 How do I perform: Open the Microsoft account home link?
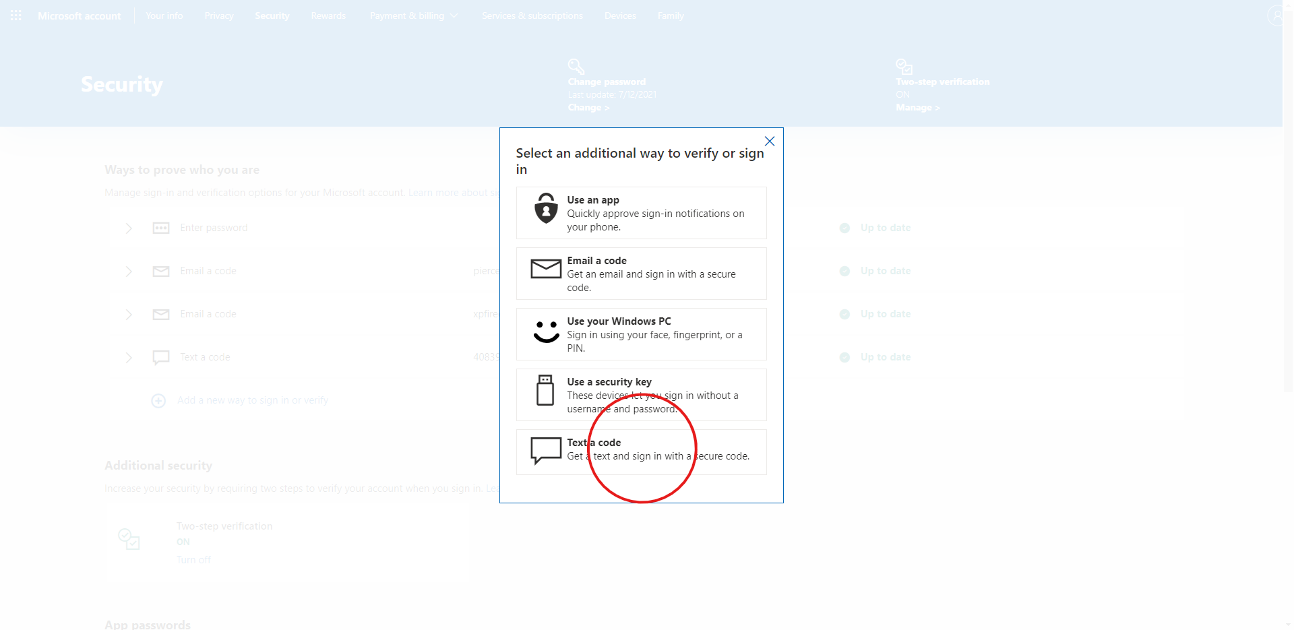(80, 15)
